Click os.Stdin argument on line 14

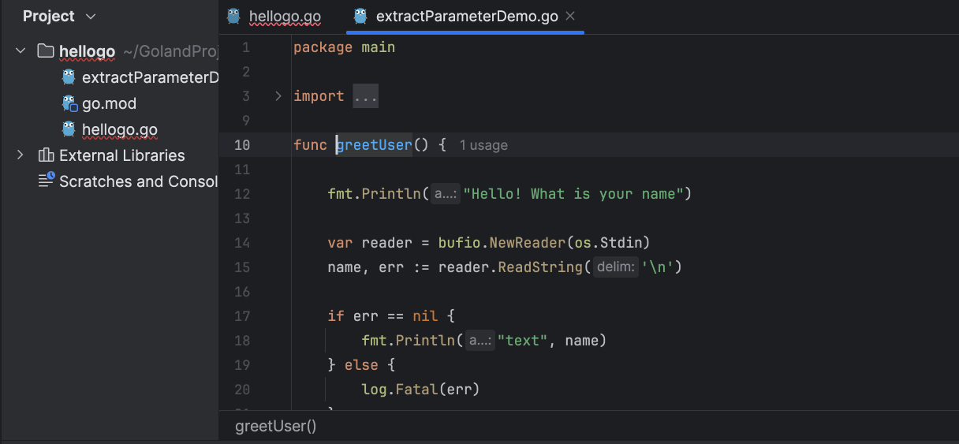tap(609, 243)
